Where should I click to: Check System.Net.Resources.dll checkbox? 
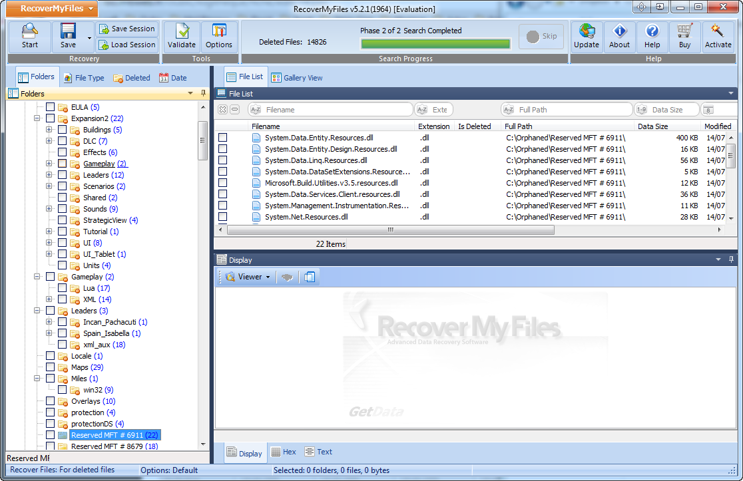(223, 217)
